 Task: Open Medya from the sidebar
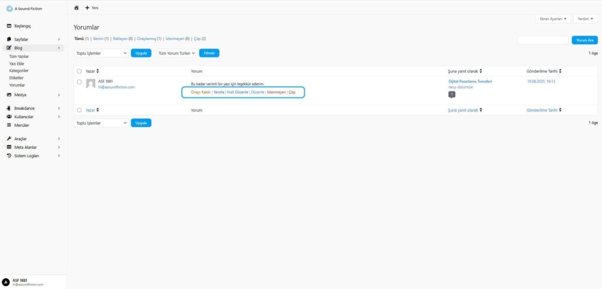(21, 95)
